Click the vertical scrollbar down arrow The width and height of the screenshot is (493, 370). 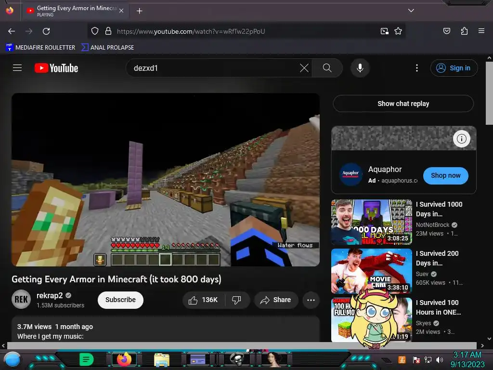pos(489,339)
